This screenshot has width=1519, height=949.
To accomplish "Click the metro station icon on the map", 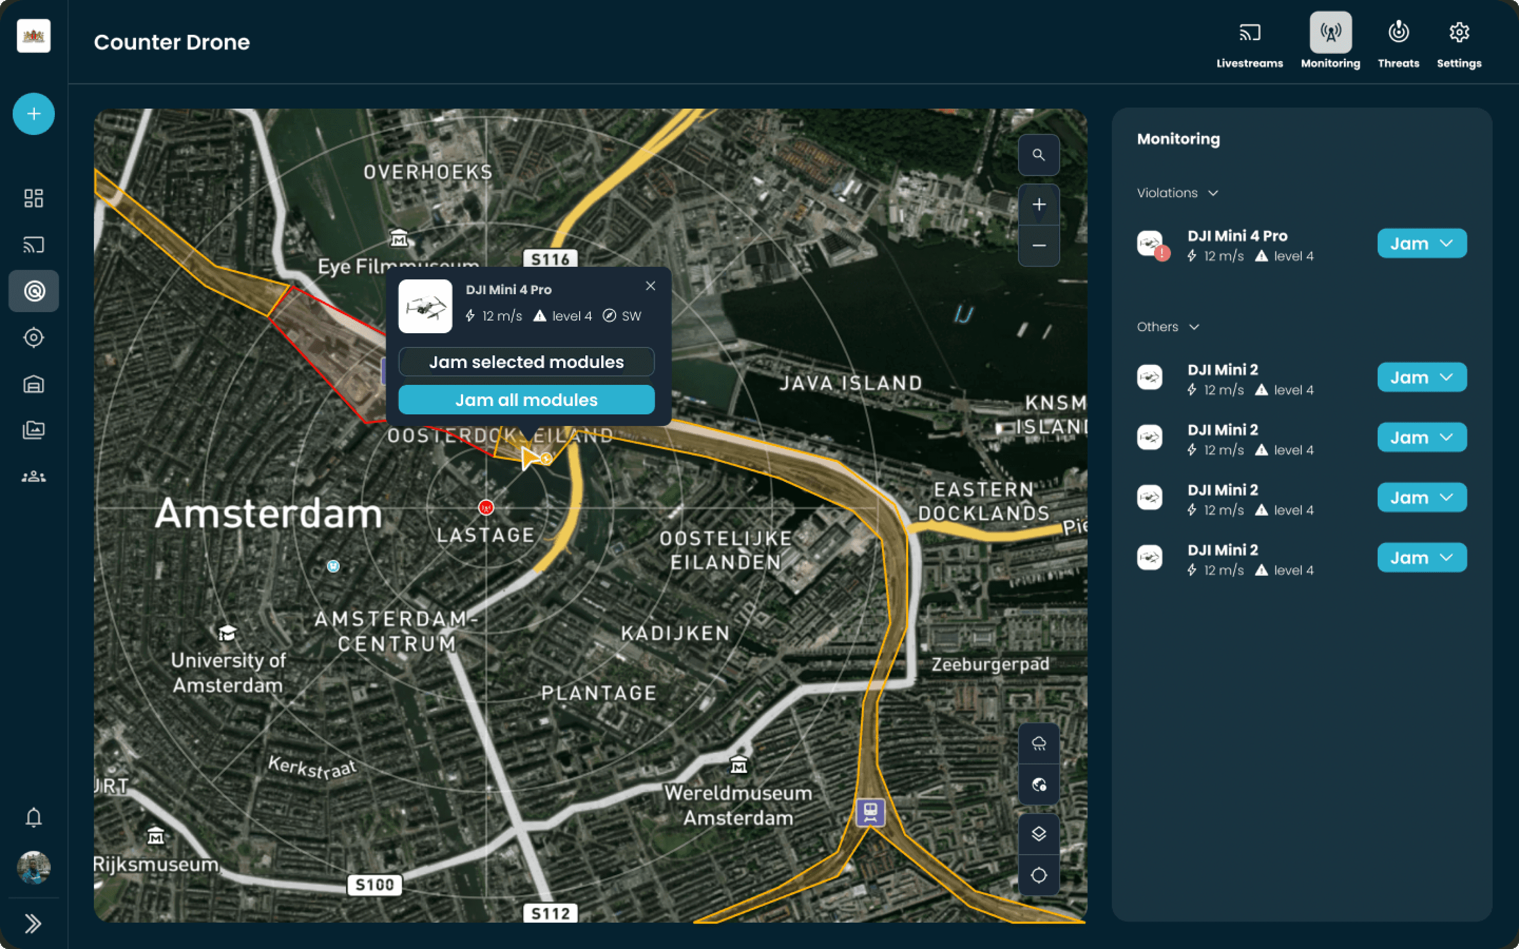I will click(871, 812).
